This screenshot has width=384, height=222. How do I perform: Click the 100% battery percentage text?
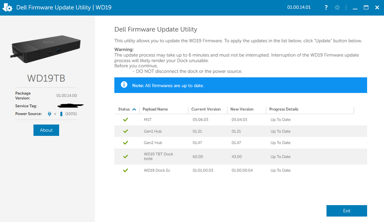71,114
